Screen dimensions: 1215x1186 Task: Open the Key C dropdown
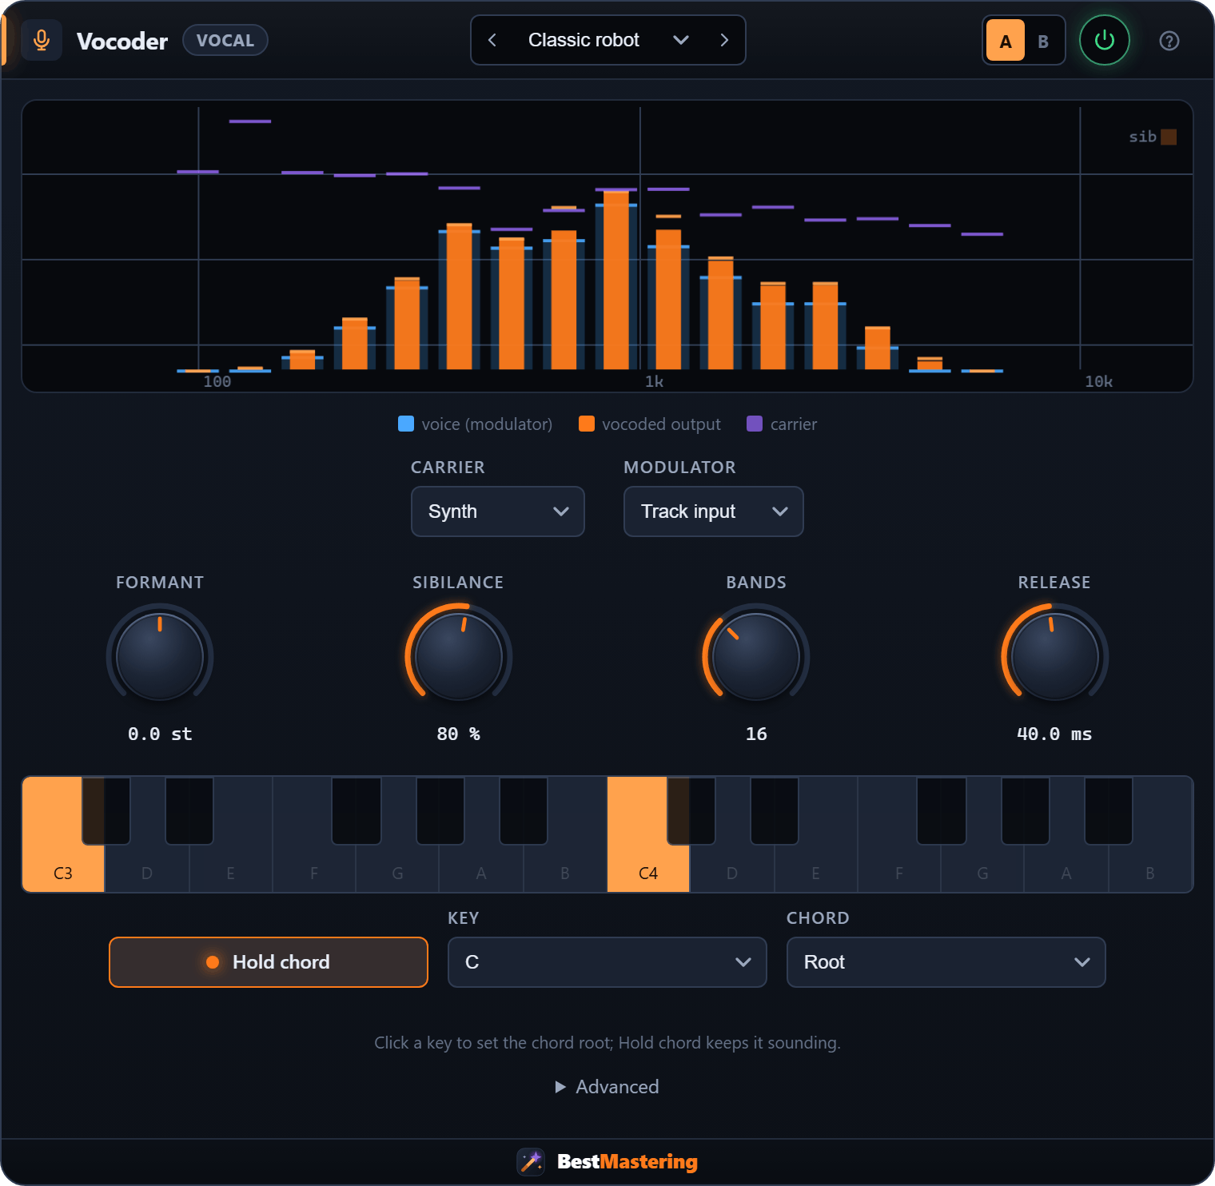[x=607, y=962]
